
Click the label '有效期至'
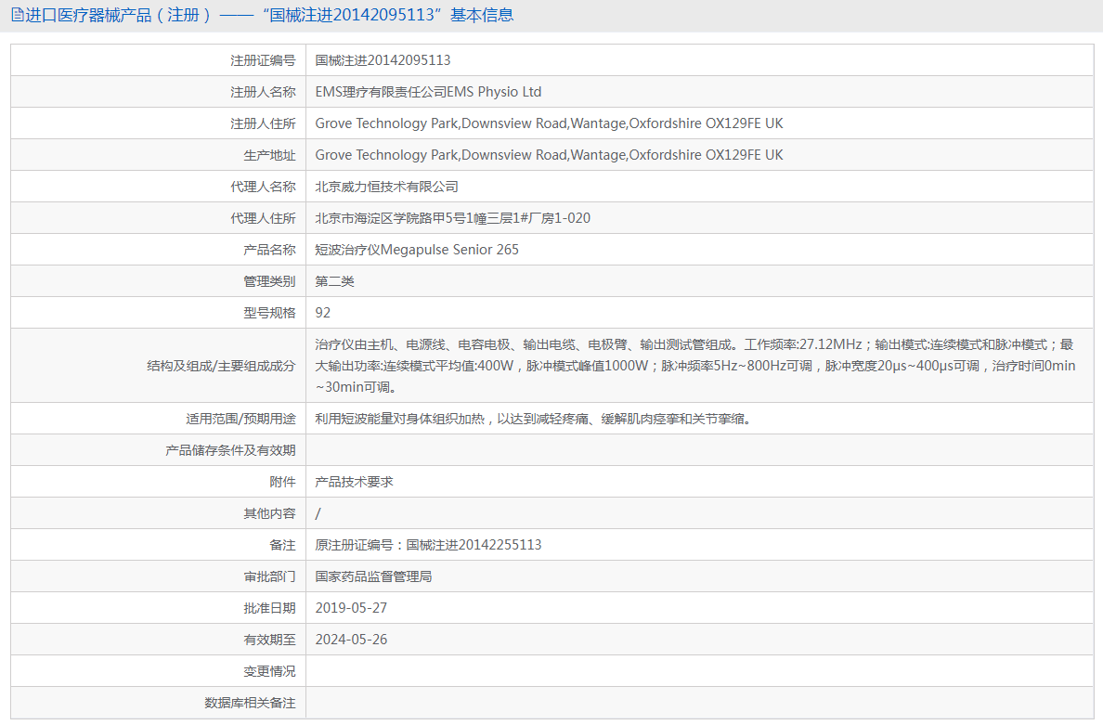click(269, 640)
